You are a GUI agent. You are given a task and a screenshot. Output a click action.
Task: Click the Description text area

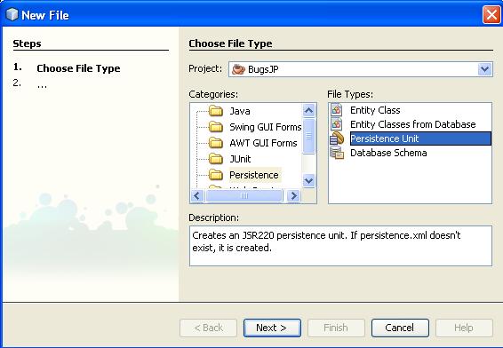[340, 246]
